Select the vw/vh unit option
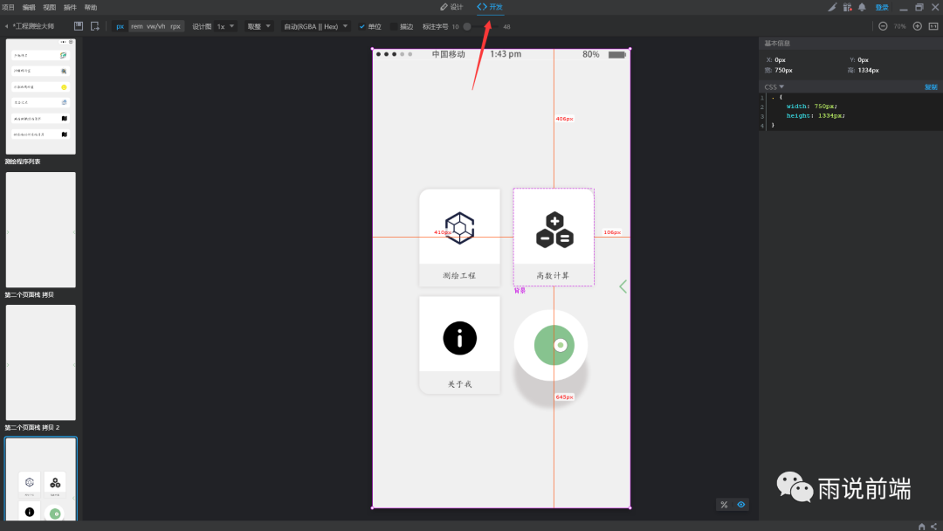Image resolution: width=943 pixels, height=531 pixels. [155, 26]
